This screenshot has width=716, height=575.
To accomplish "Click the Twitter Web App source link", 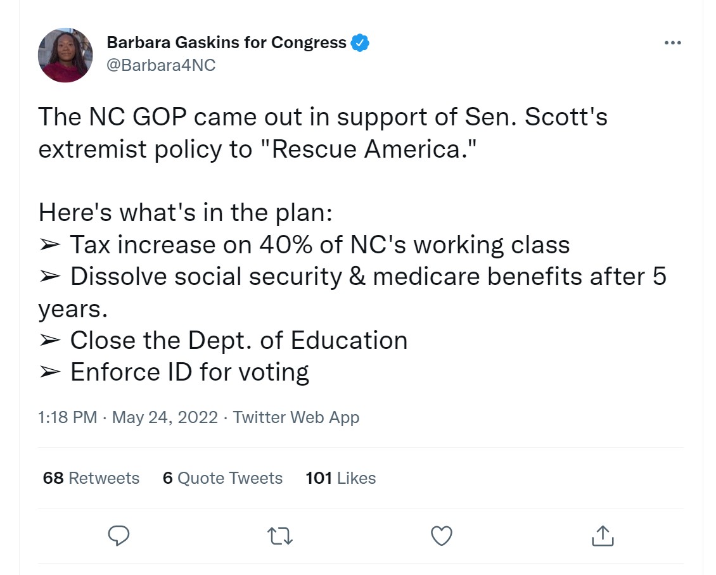I will (296, 418).
